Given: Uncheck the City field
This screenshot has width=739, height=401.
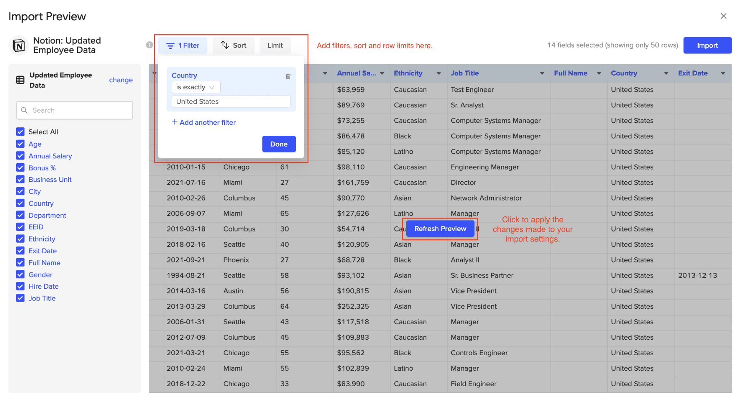Looking at the screenshot, I should [20, 191].
